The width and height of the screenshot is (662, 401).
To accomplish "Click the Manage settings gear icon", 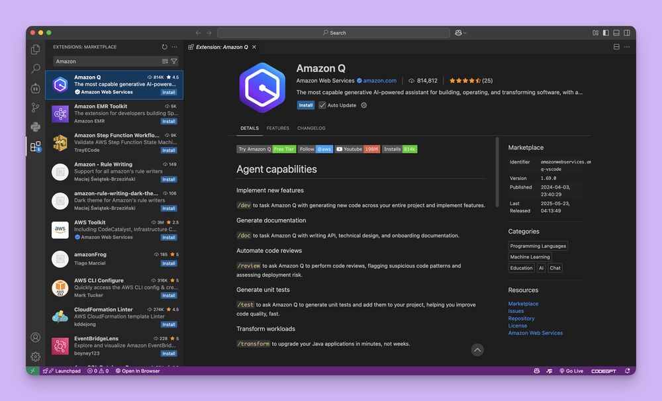I will tap(35, 356).
